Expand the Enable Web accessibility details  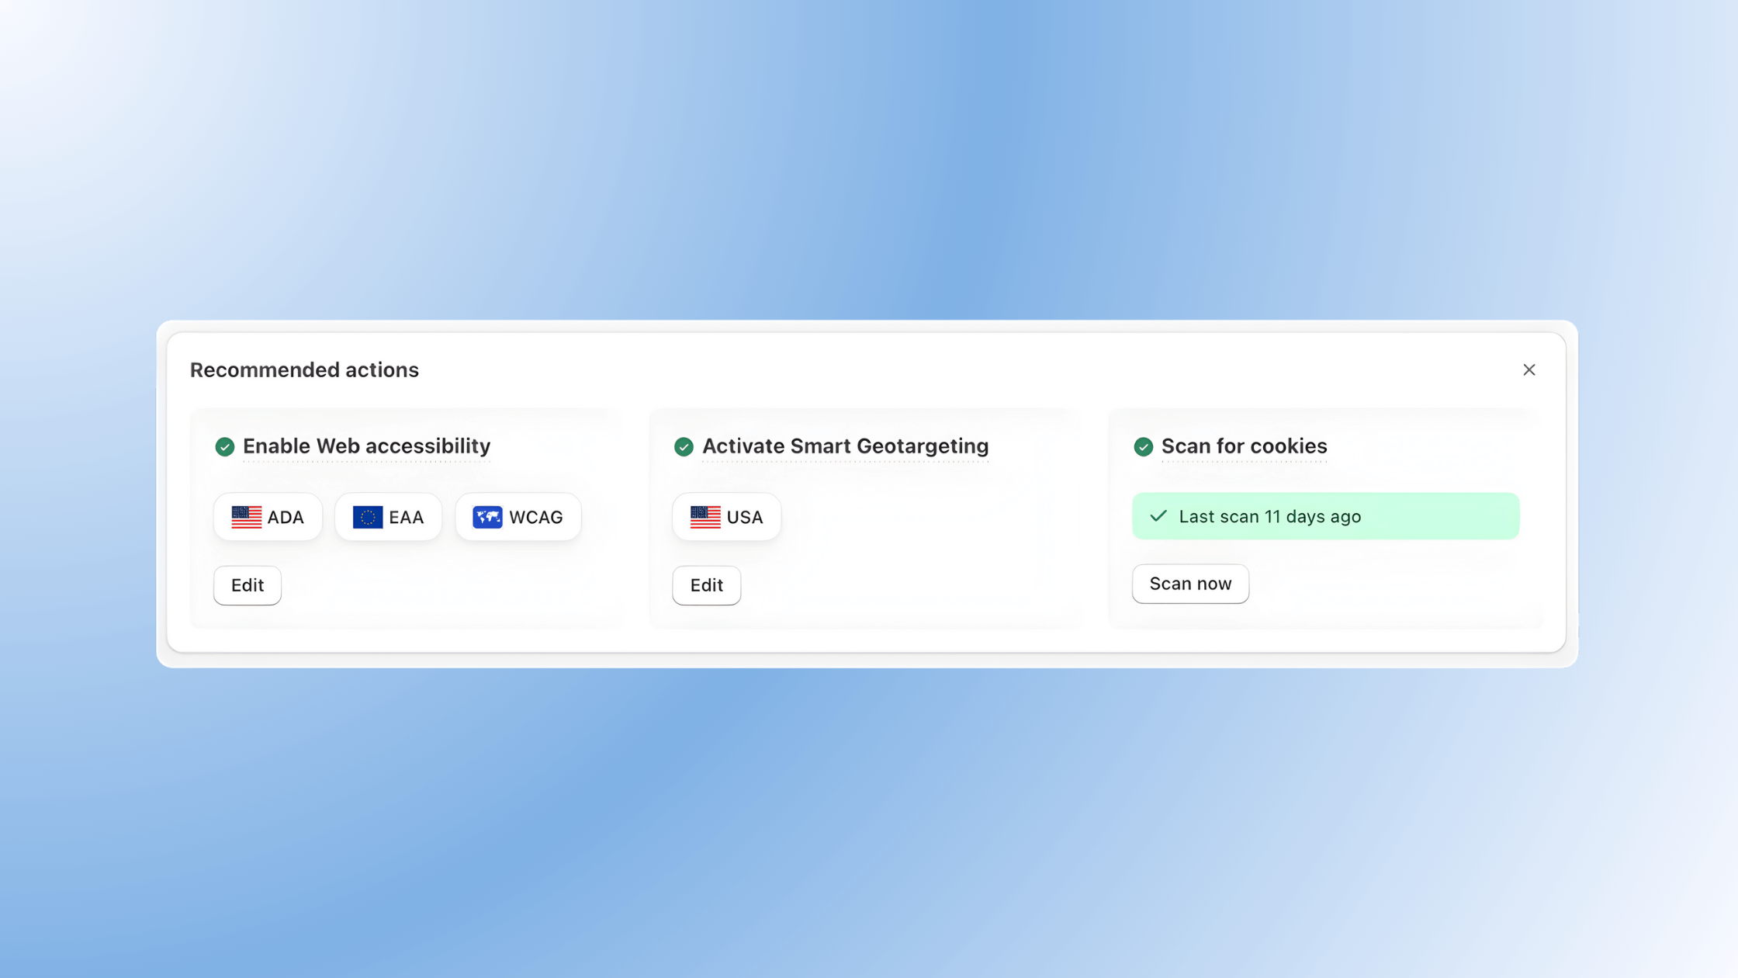pos(366,446)
